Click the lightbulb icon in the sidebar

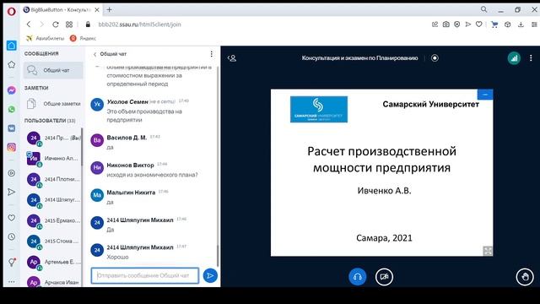11,263
